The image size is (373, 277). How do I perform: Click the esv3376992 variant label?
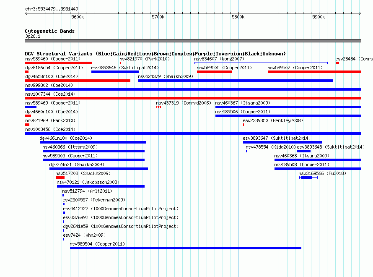tap(121, 217)
